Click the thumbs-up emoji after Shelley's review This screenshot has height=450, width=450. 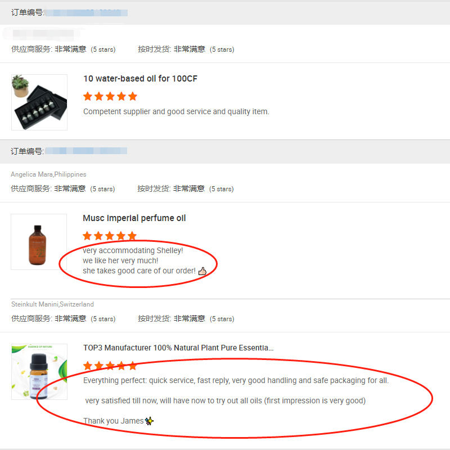point(202,271)
